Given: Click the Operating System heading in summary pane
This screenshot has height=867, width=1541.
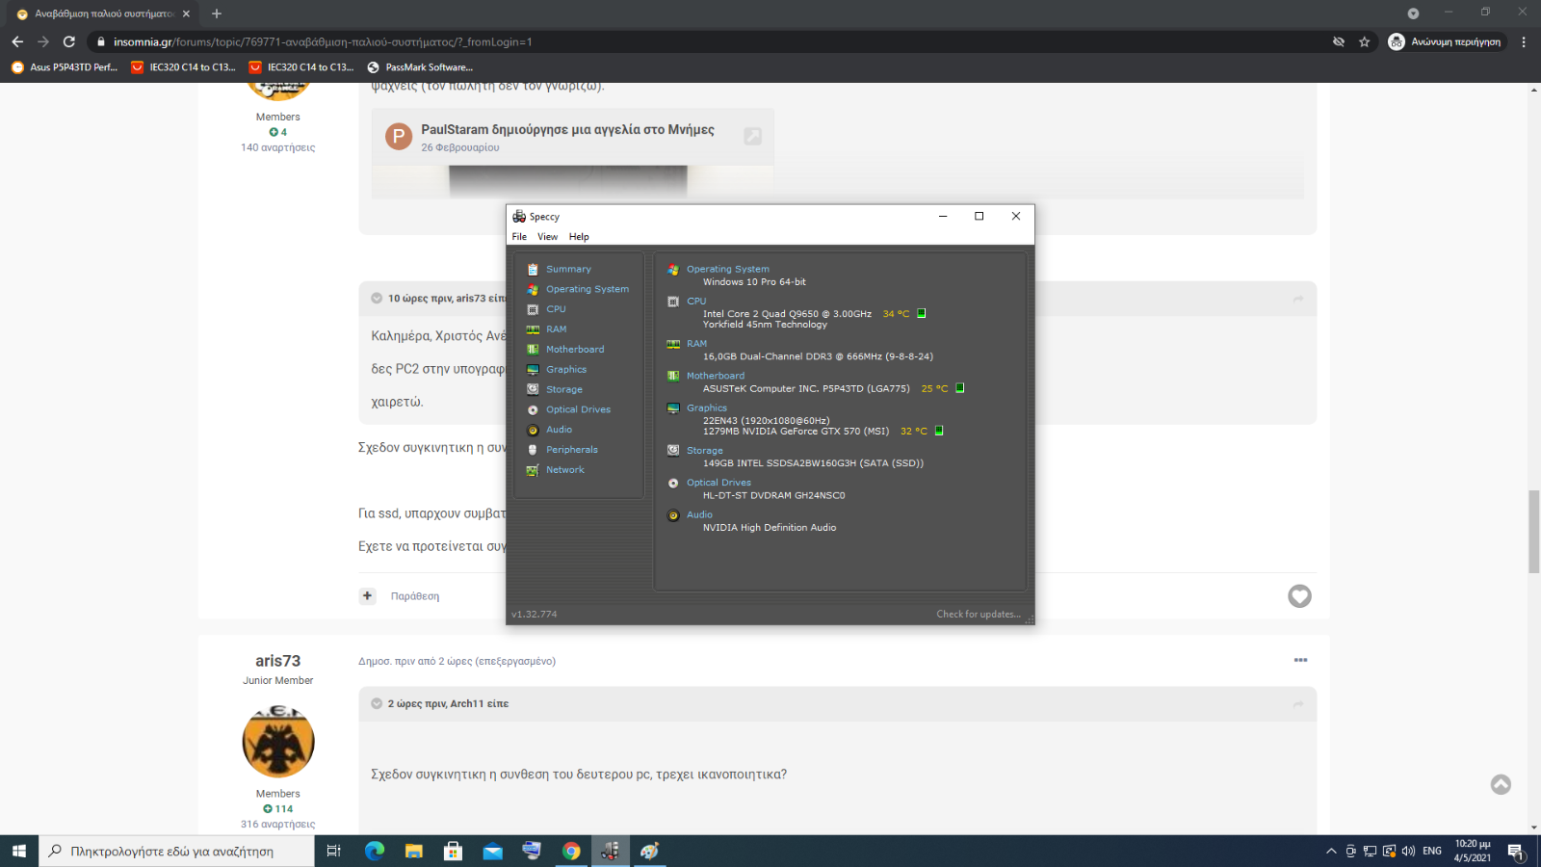Looking at the screenshot, I should pyautogui.click(x=728, y=270).
